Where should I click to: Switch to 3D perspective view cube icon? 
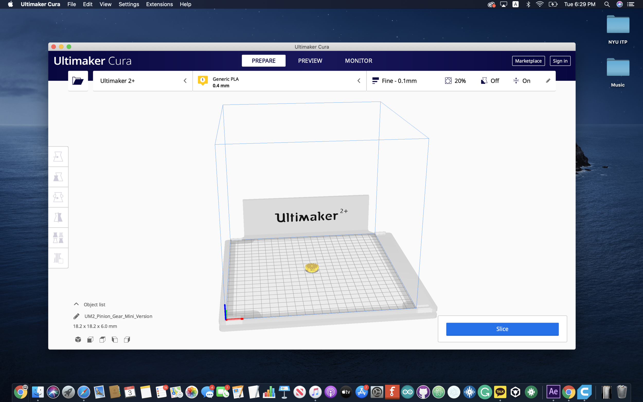(x=78, y=340)
